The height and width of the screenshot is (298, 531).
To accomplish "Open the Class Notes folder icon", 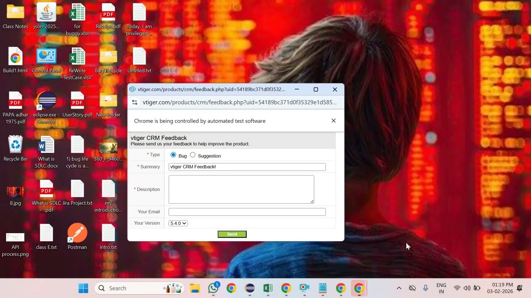I will [15, 12].
